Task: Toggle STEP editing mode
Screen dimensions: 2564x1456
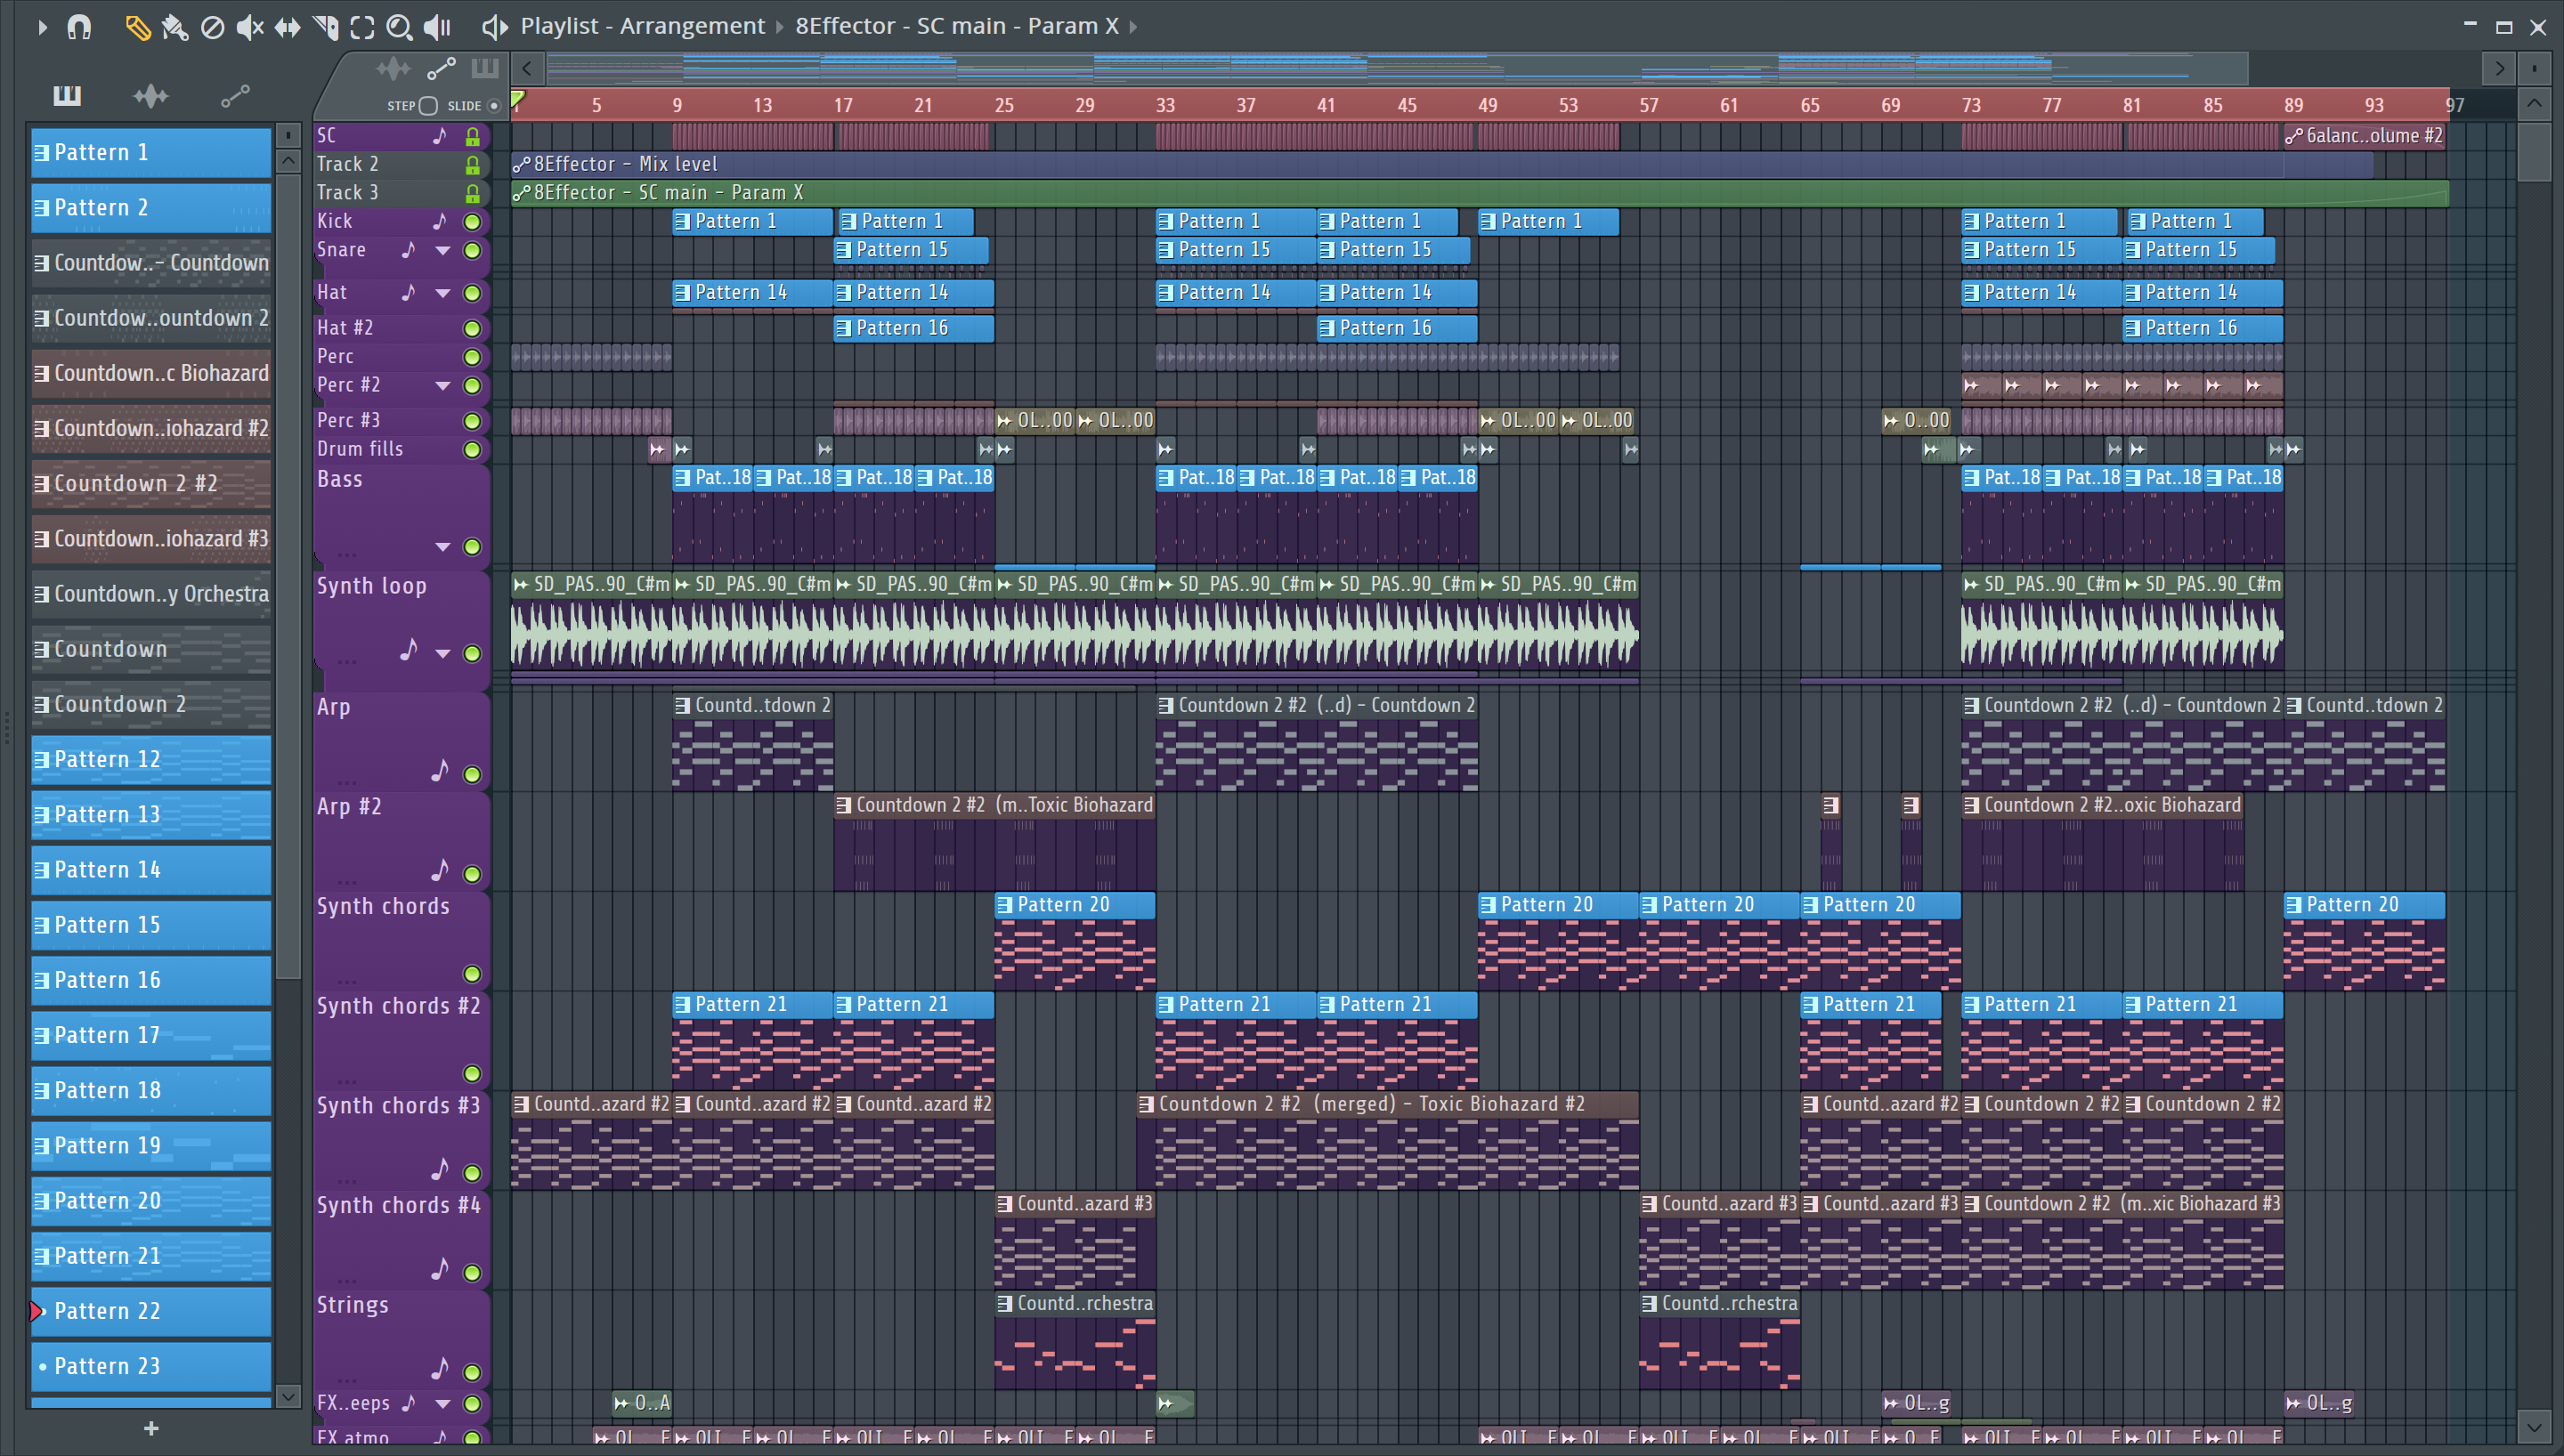Action: (428, 106)
